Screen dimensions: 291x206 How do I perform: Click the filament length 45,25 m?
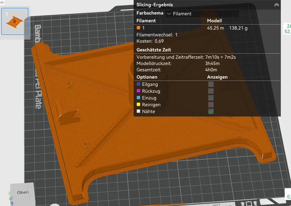215,28
